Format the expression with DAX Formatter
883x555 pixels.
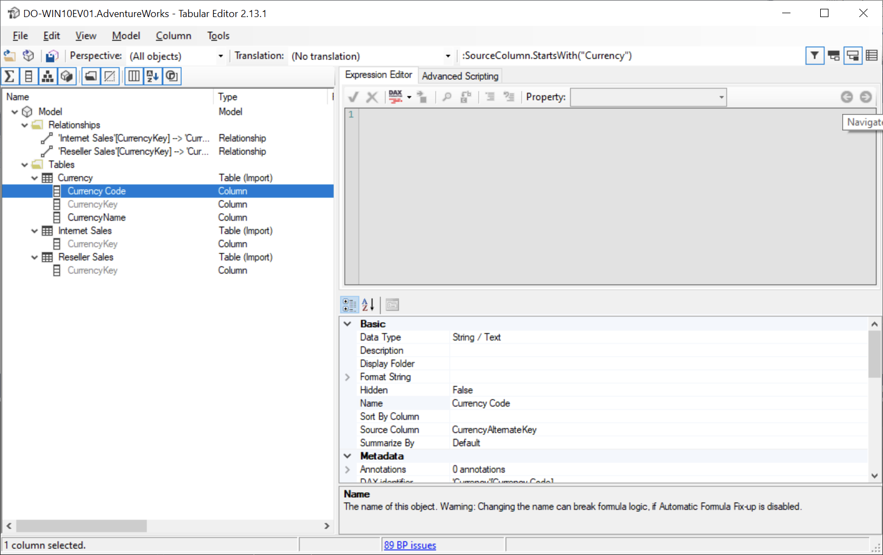[394, 97]
